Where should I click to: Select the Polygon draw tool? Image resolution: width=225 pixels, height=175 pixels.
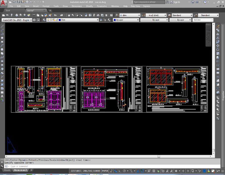2,38
